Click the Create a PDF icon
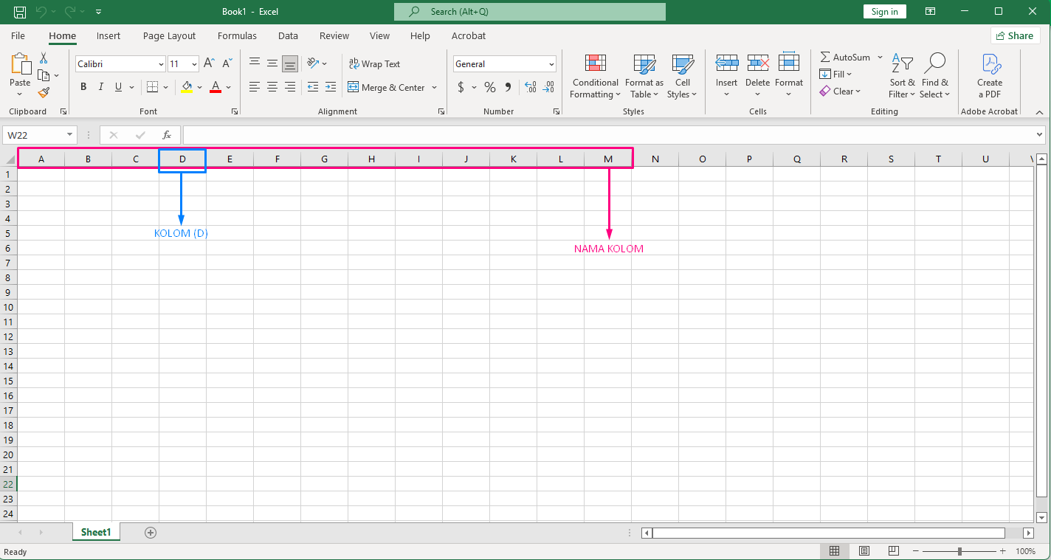This screenshot has height=560, width=1051. [989, 76]
